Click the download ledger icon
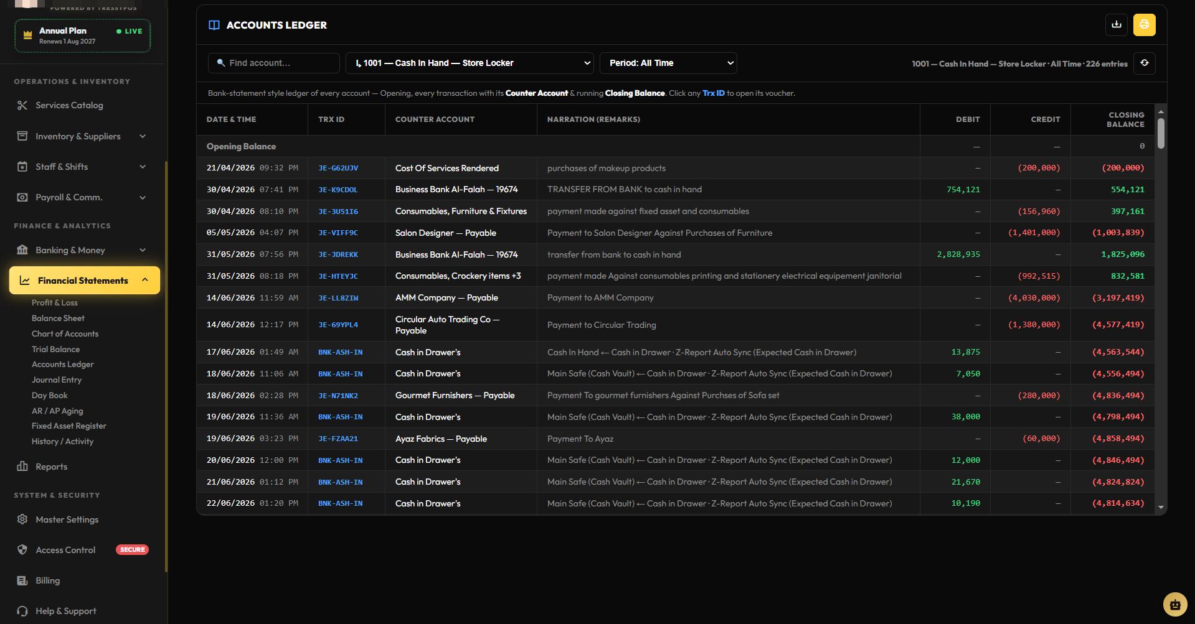This screenshot has height=624, width=1195. [1117, 25]
